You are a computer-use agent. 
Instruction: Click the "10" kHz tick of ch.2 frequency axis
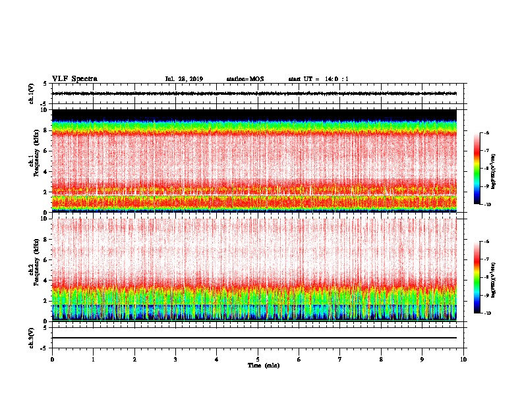[x=44, y=219]
